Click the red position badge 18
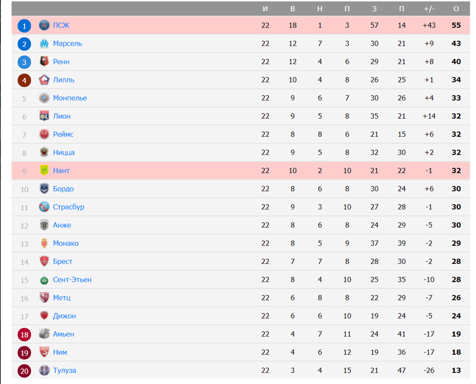This screenshot has height=384, width=476. [x=24, y=335]
